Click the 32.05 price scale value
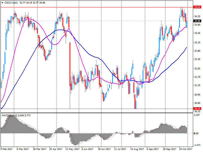This screenshot has width=203, height=152. coord(197,68)
